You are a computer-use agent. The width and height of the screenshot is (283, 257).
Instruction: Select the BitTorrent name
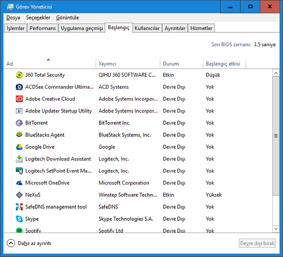click(x=36, y=123)
